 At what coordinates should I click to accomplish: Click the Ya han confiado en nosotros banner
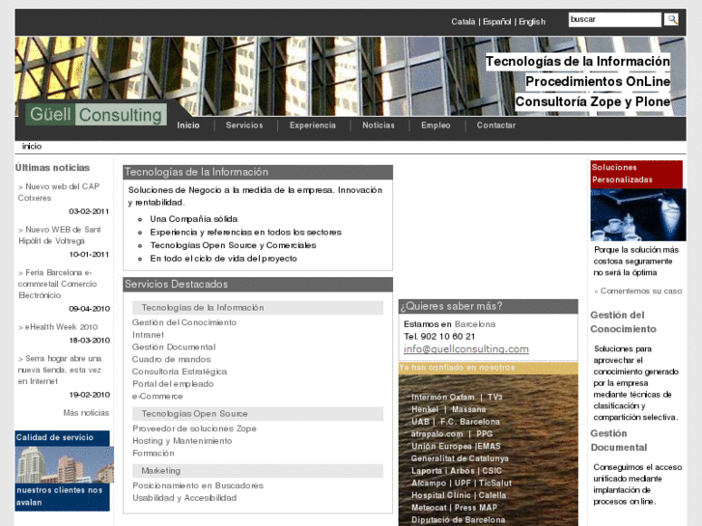pyautogui.click(x=488, y=368)
